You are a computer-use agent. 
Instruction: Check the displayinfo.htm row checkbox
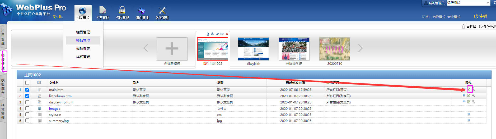point(27,102)
